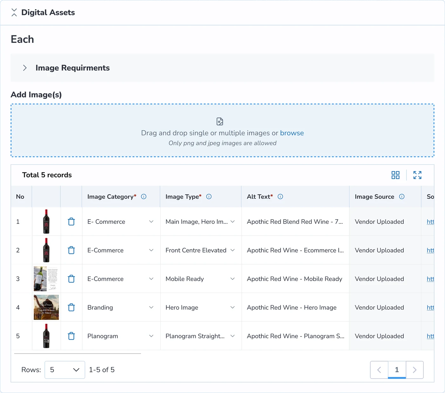Screen dimensions: 445x393
Task: Delete the image in row 2
Action: click(72, 250)
